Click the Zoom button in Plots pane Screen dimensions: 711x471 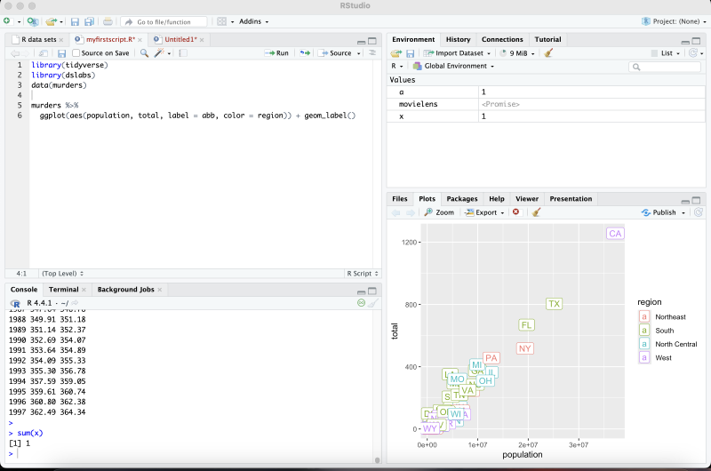coord(439,212)
